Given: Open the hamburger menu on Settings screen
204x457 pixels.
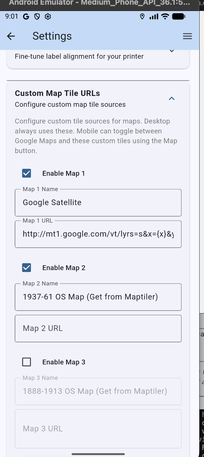Looking at the screenshot, I should [x=187, y=36].
